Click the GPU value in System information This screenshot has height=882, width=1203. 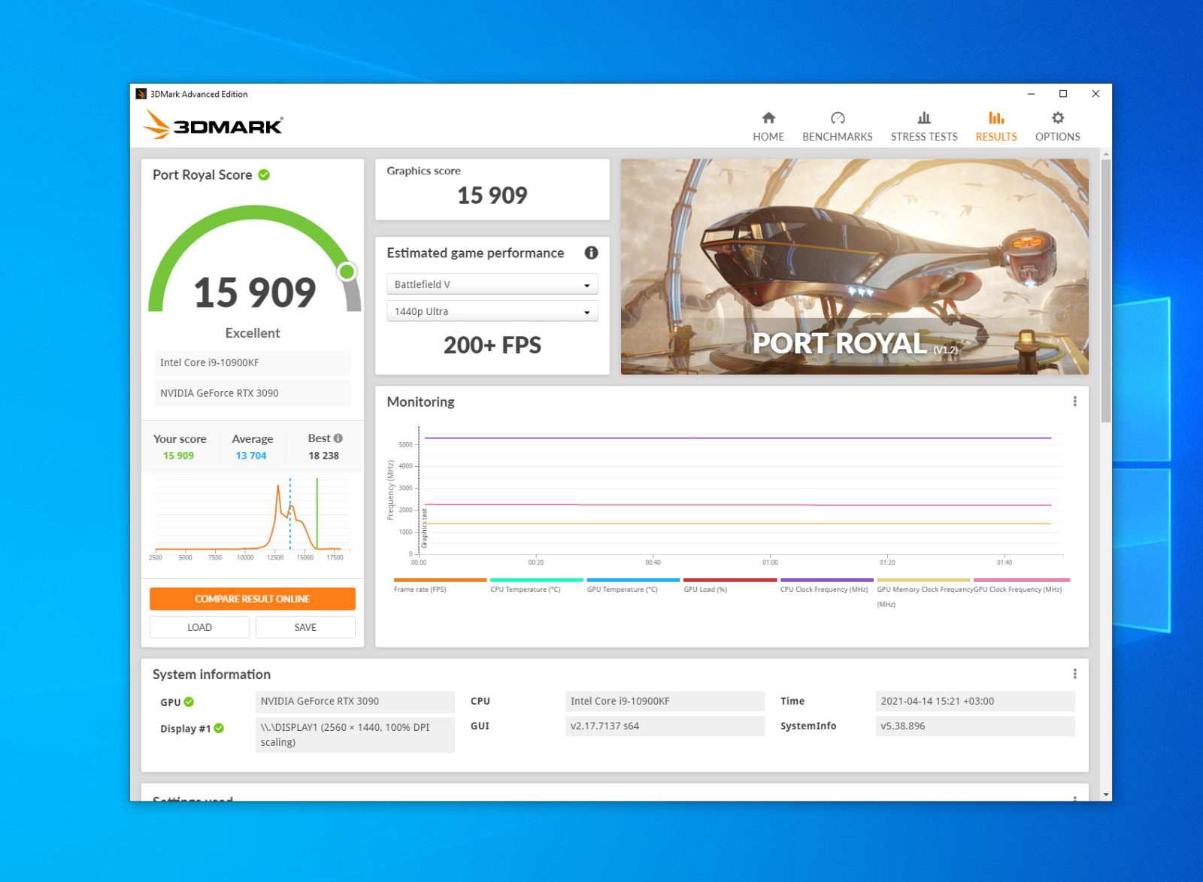click(355, 701)
